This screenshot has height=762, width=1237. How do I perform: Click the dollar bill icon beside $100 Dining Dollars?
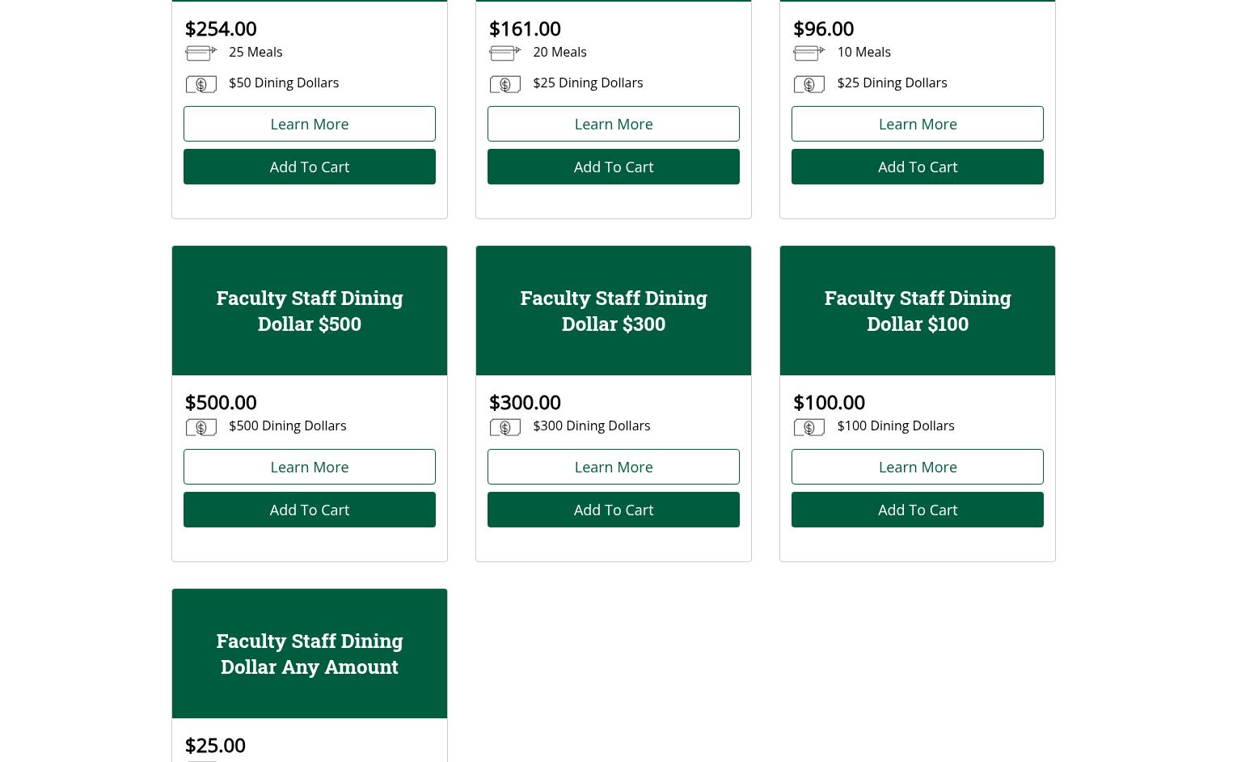tap(808, 427)
